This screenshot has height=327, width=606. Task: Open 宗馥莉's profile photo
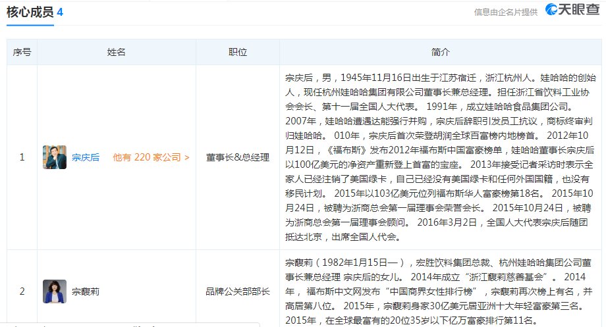(55, 291)
